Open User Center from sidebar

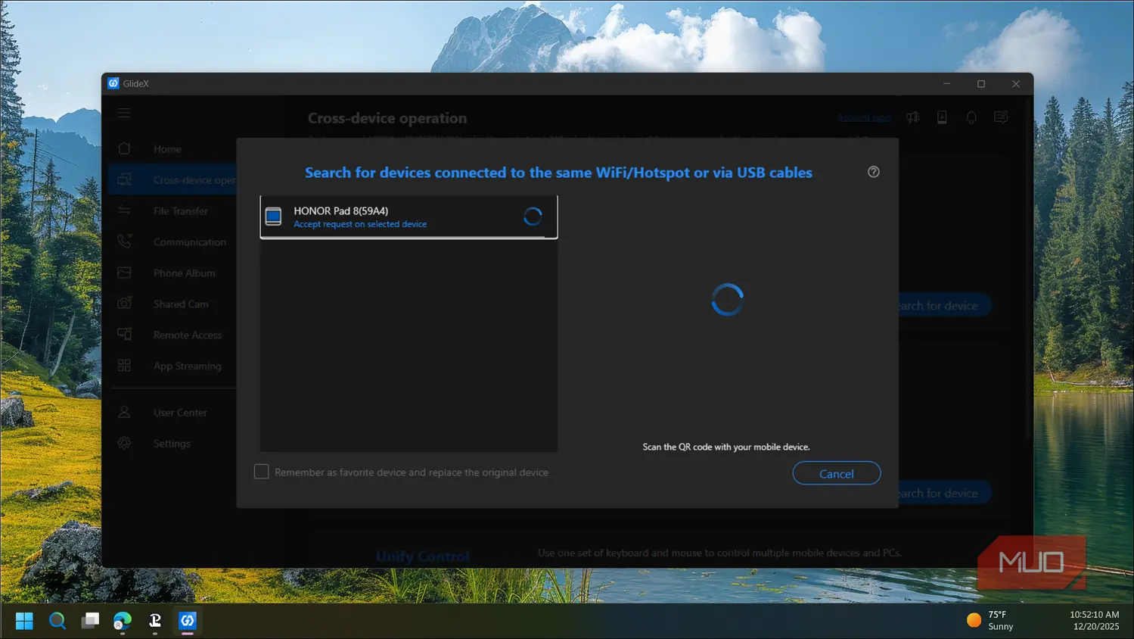tap(179, 413)
